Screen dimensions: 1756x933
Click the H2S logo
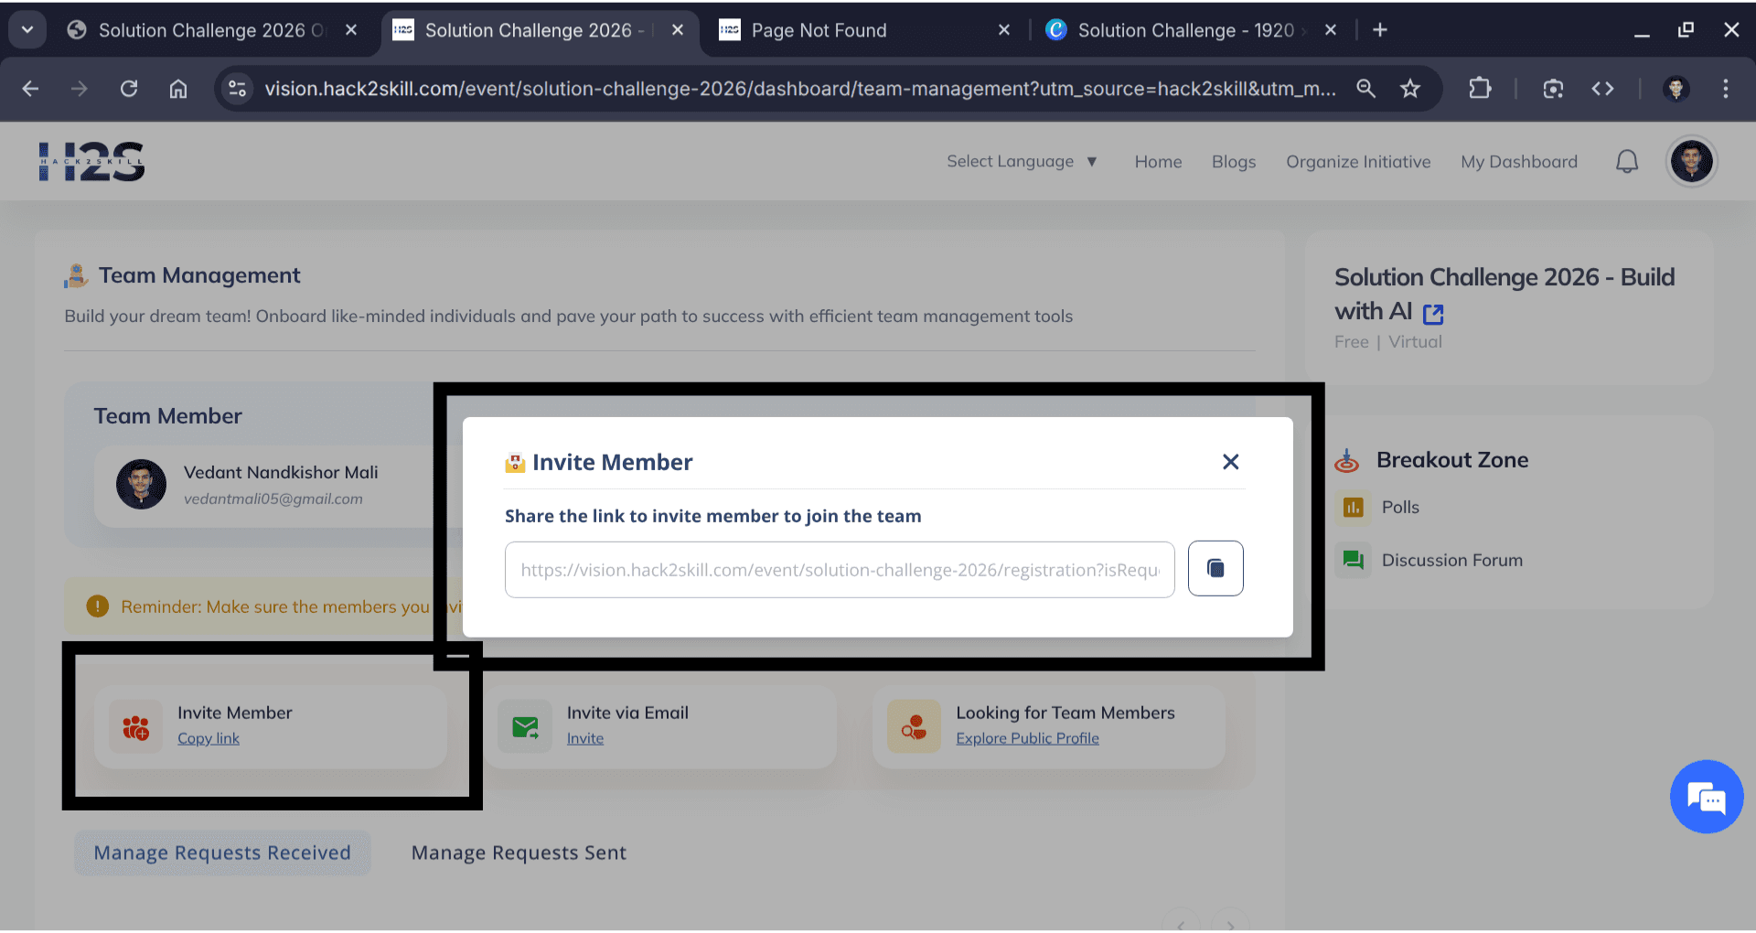(x=91, y=161)
